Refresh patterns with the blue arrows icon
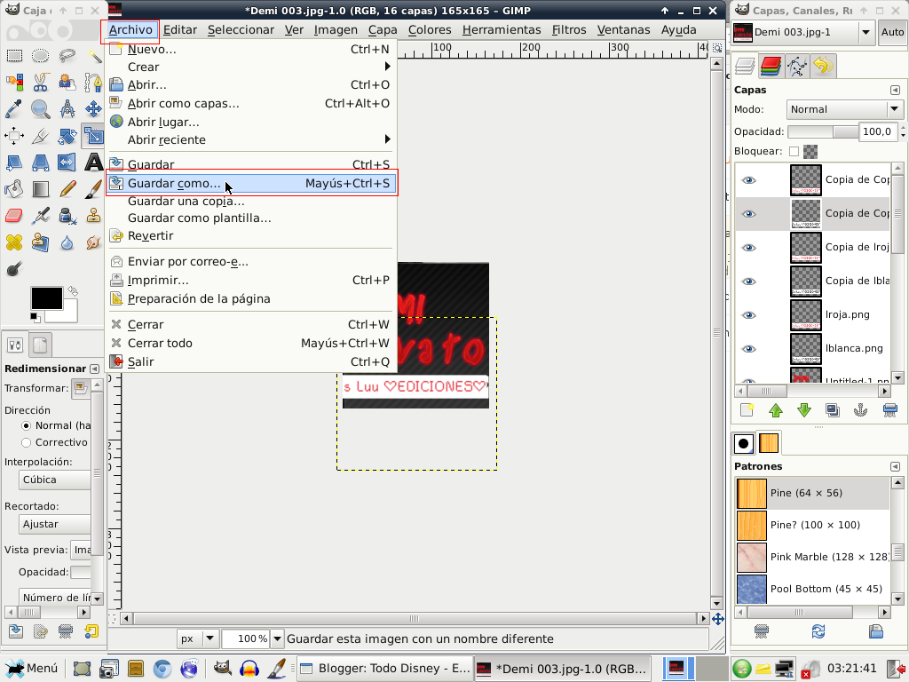Screen dimensions: 909x682 point(818,631)
